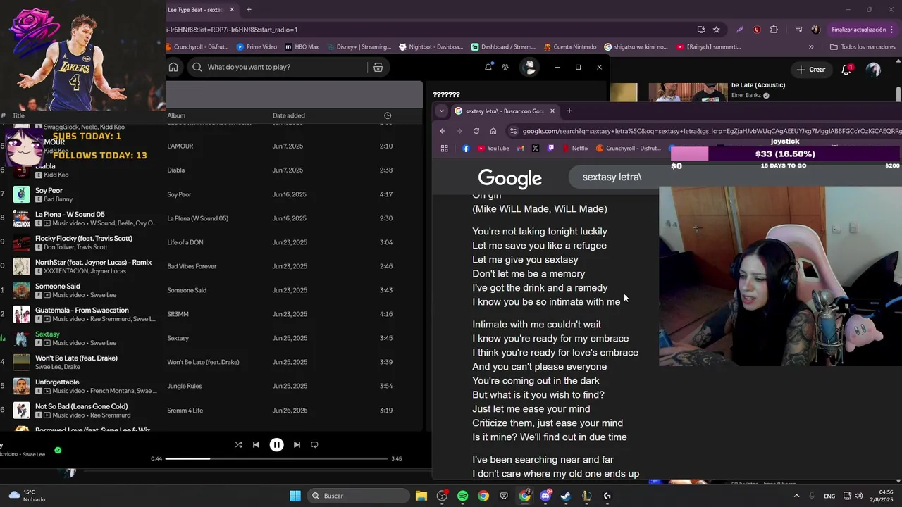Sort playlist by duration clock icon

click(388, 115)
